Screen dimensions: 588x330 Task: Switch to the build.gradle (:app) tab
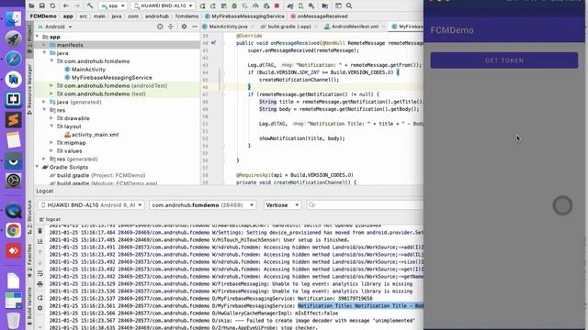point(289,27)
